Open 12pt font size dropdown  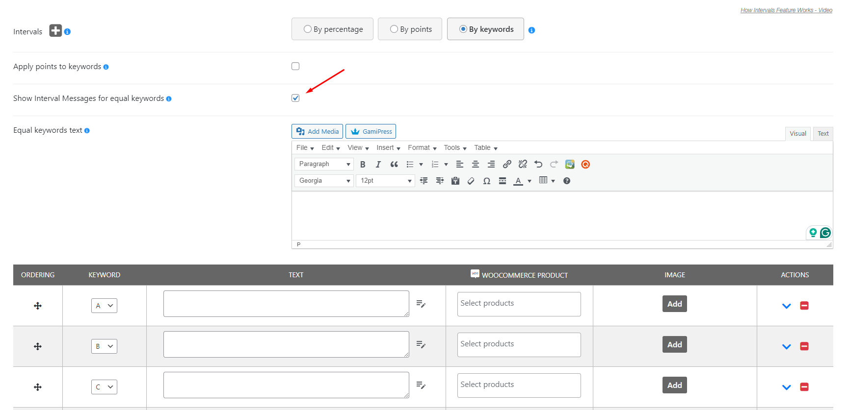(385, 181)
